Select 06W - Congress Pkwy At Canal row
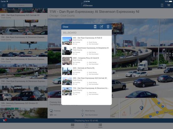 pyautogui.click(x=86, y=61)
